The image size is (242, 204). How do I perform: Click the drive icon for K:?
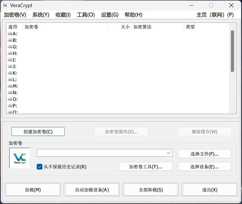(x=10, y=73)
